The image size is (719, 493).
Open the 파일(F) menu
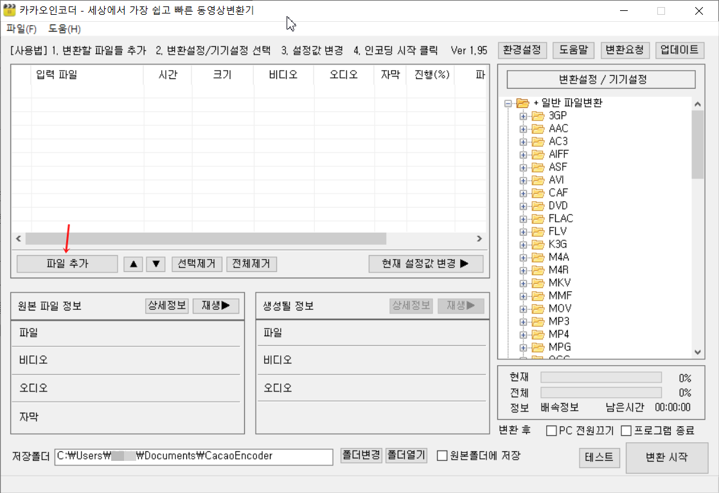(21, 29)
